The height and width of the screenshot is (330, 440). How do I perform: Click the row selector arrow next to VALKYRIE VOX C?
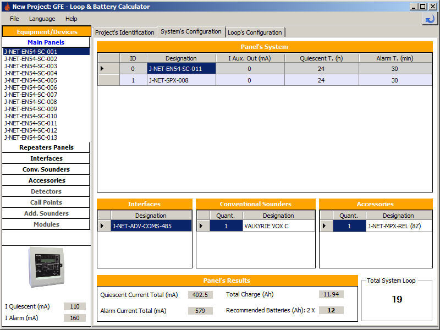(x=201, y=226)
